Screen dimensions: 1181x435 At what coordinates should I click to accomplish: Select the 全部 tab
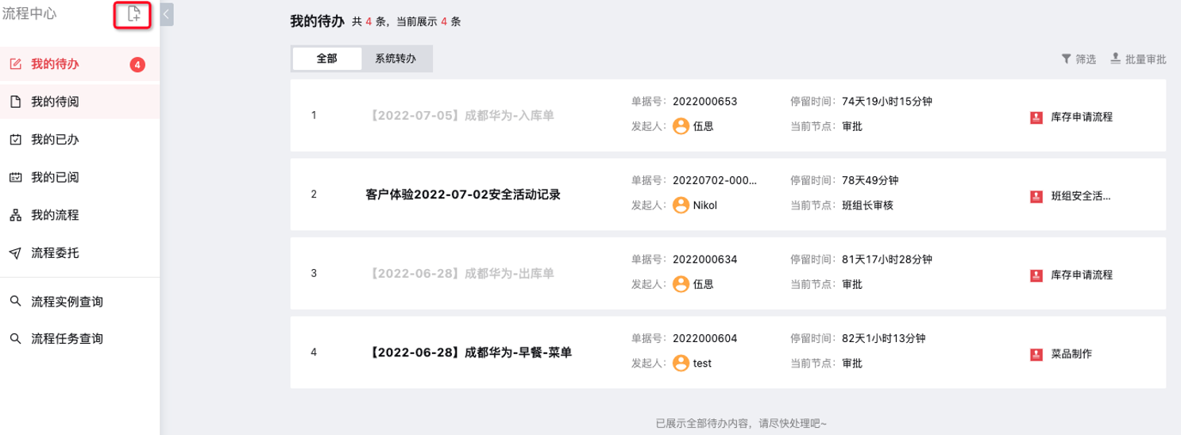tap(327, 59)
